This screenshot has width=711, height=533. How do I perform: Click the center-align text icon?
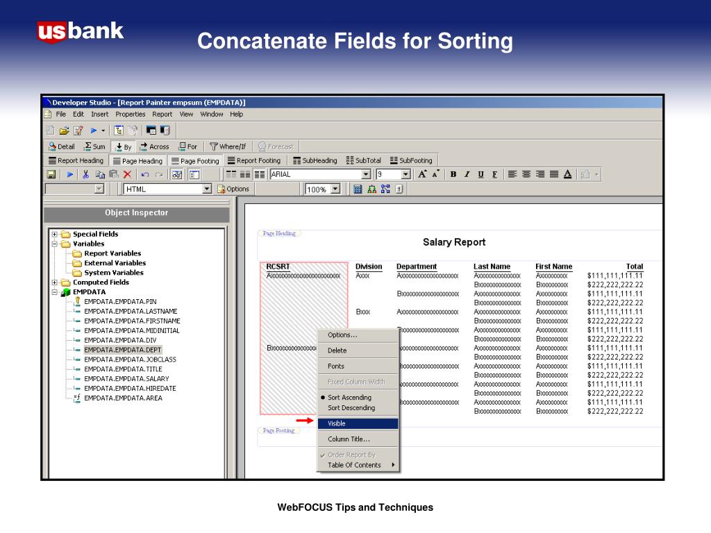point(526,174)
